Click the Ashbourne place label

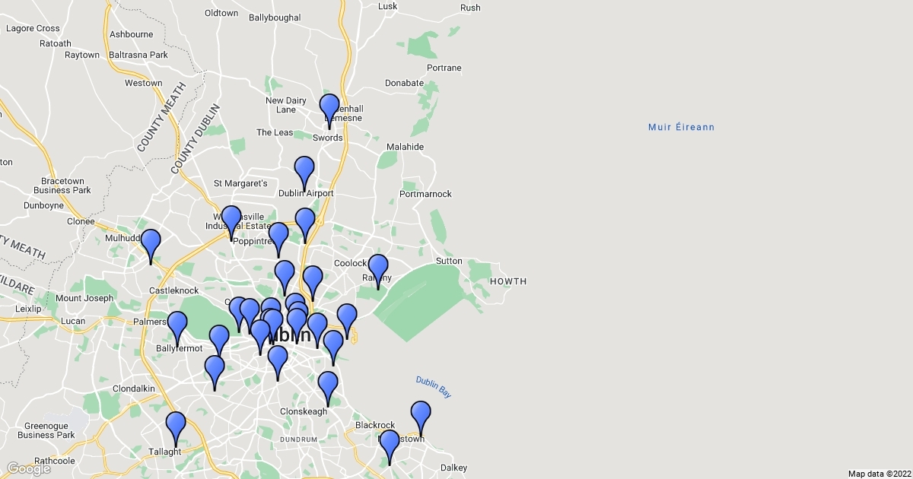pyautogui.click(x=131, y=34)
